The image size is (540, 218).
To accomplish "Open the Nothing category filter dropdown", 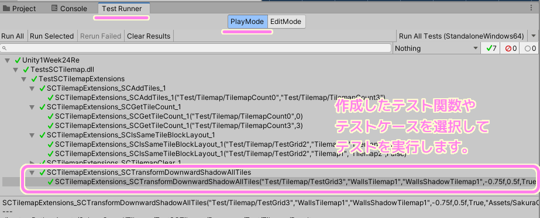I will click(436, 49).
